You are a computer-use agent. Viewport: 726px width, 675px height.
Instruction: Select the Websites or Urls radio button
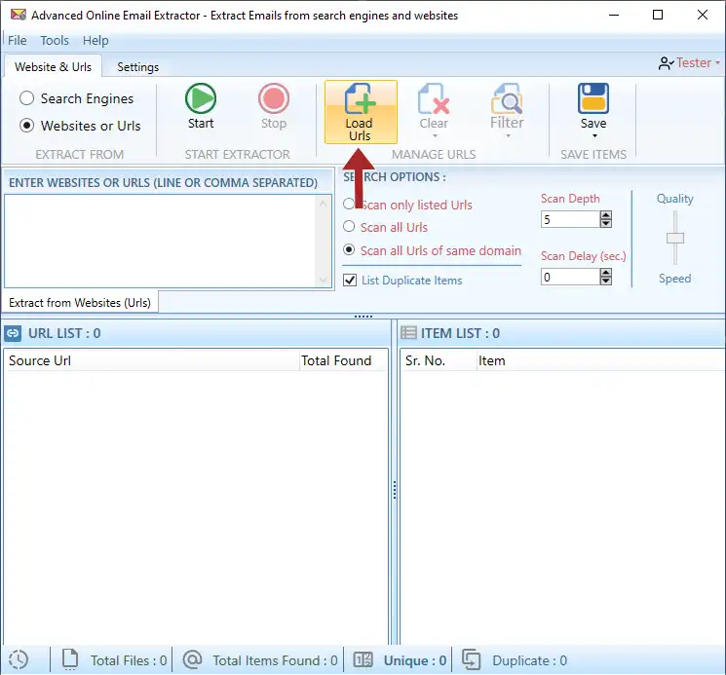27,126
